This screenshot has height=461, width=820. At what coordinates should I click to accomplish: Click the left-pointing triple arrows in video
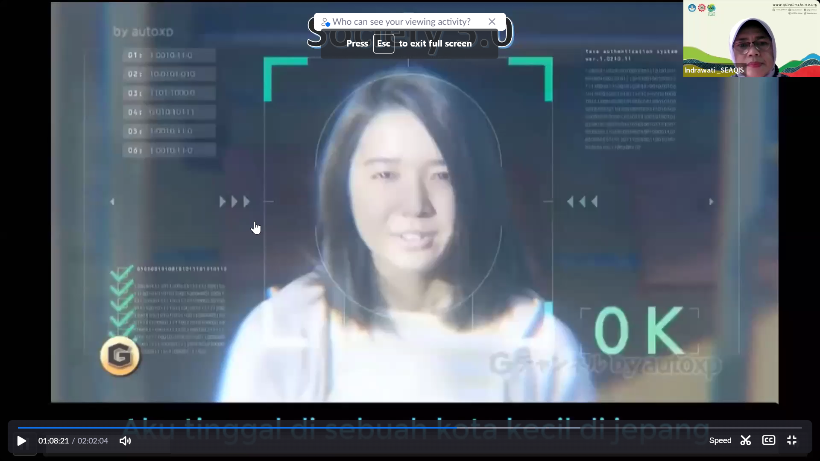[x=582, y=202]
